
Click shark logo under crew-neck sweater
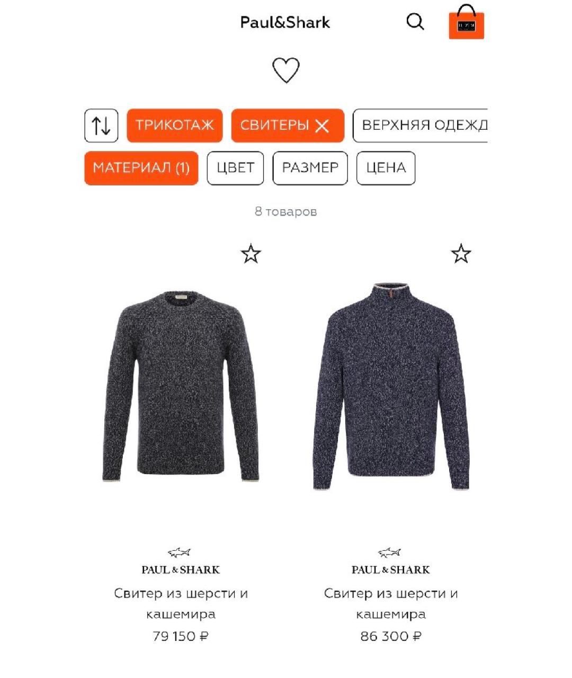[x=180, y=552]
